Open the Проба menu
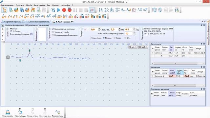This screenshot has height=118, width=210. (29, 5)
